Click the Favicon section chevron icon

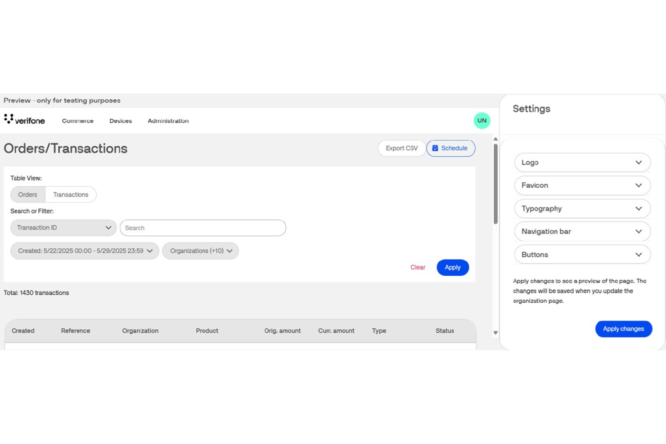coord(638,185)
